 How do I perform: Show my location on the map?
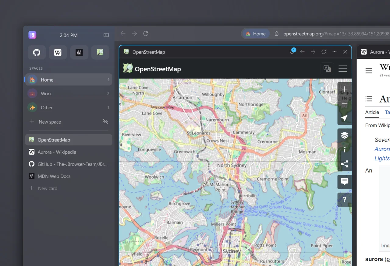click(x=345, y=118)
